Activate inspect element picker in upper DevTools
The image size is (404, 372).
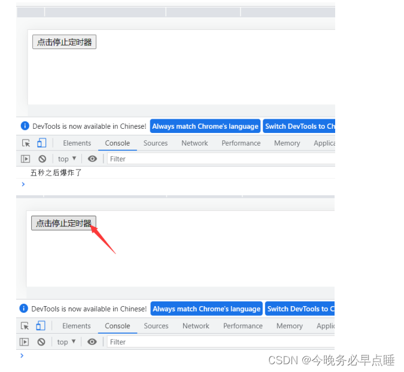[x=26, y=143]
